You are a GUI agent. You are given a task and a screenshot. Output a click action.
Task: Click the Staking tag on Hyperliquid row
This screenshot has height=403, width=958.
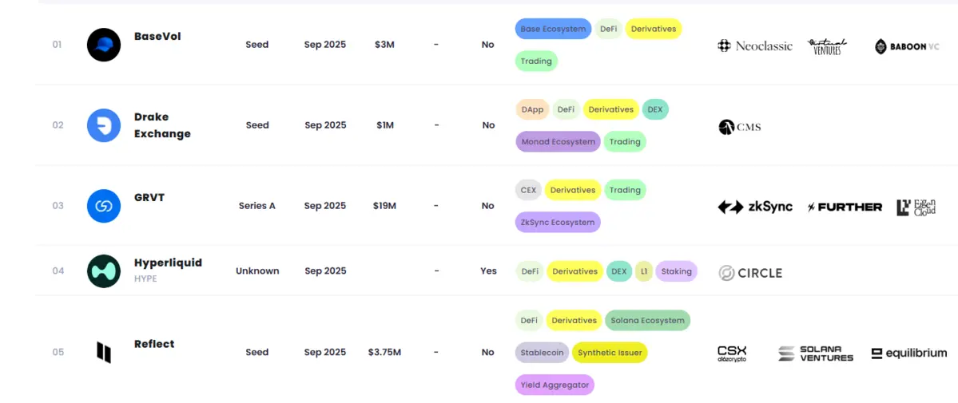click(x=676, y=271)
